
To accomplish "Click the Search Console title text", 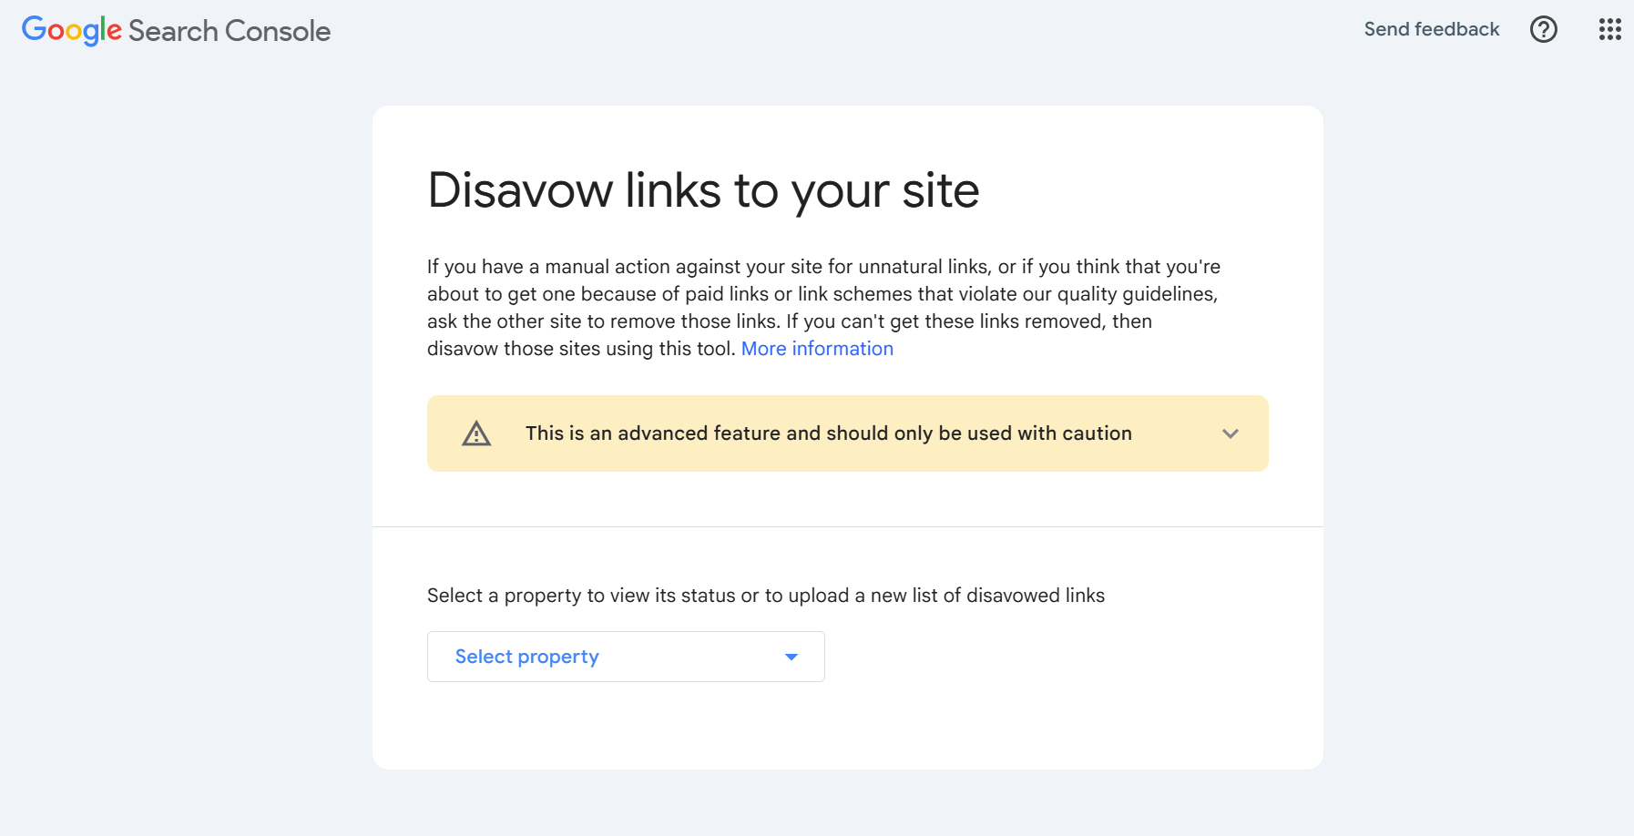I will click(228, 30).
